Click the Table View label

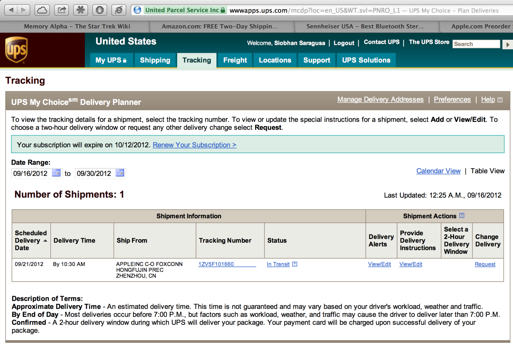pyautogui.click(x=487, y=171)
